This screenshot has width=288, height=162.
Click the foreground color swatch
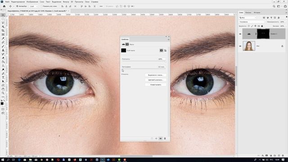(2, 103)
